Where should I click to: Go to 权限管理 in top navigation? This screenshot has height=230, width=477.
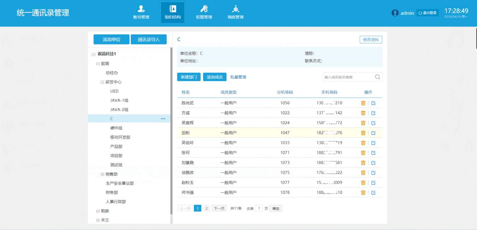[x=204, y=13]
